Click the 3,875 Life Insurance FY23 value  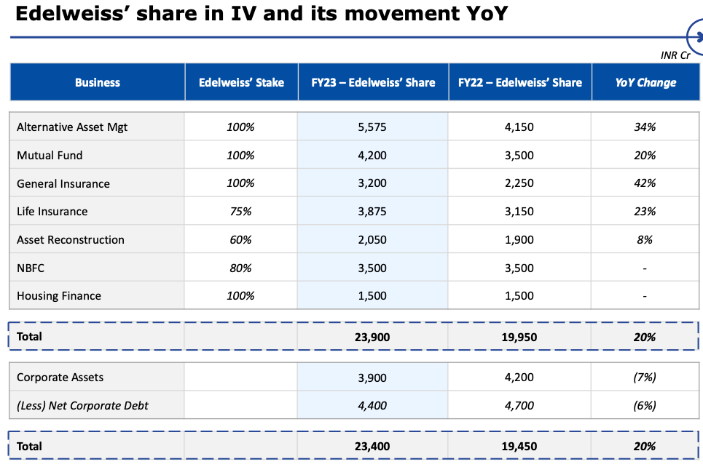[372, 212]
